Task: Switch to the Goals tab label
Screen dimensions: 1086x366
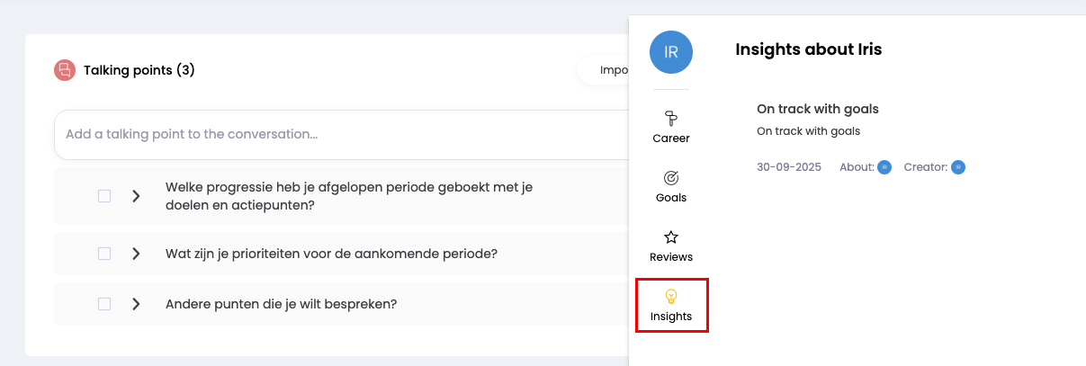Action: point(671,198)
